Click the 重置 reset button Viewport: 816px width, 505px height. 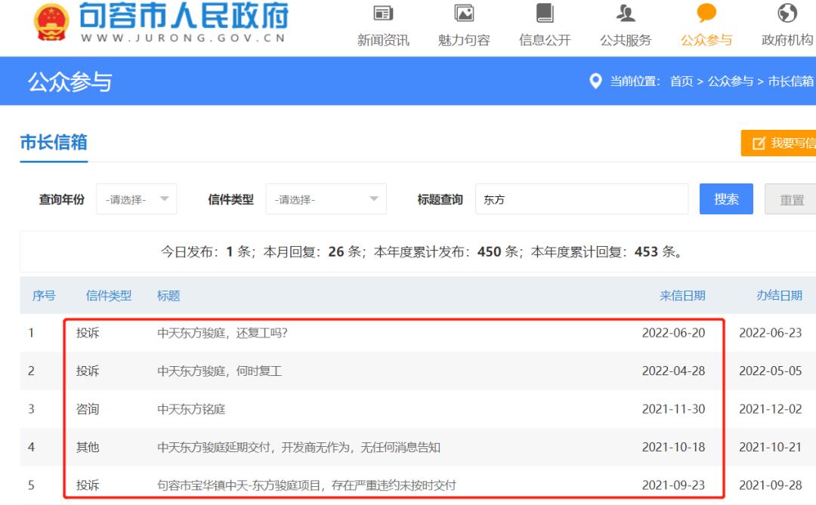coord(792,199)
